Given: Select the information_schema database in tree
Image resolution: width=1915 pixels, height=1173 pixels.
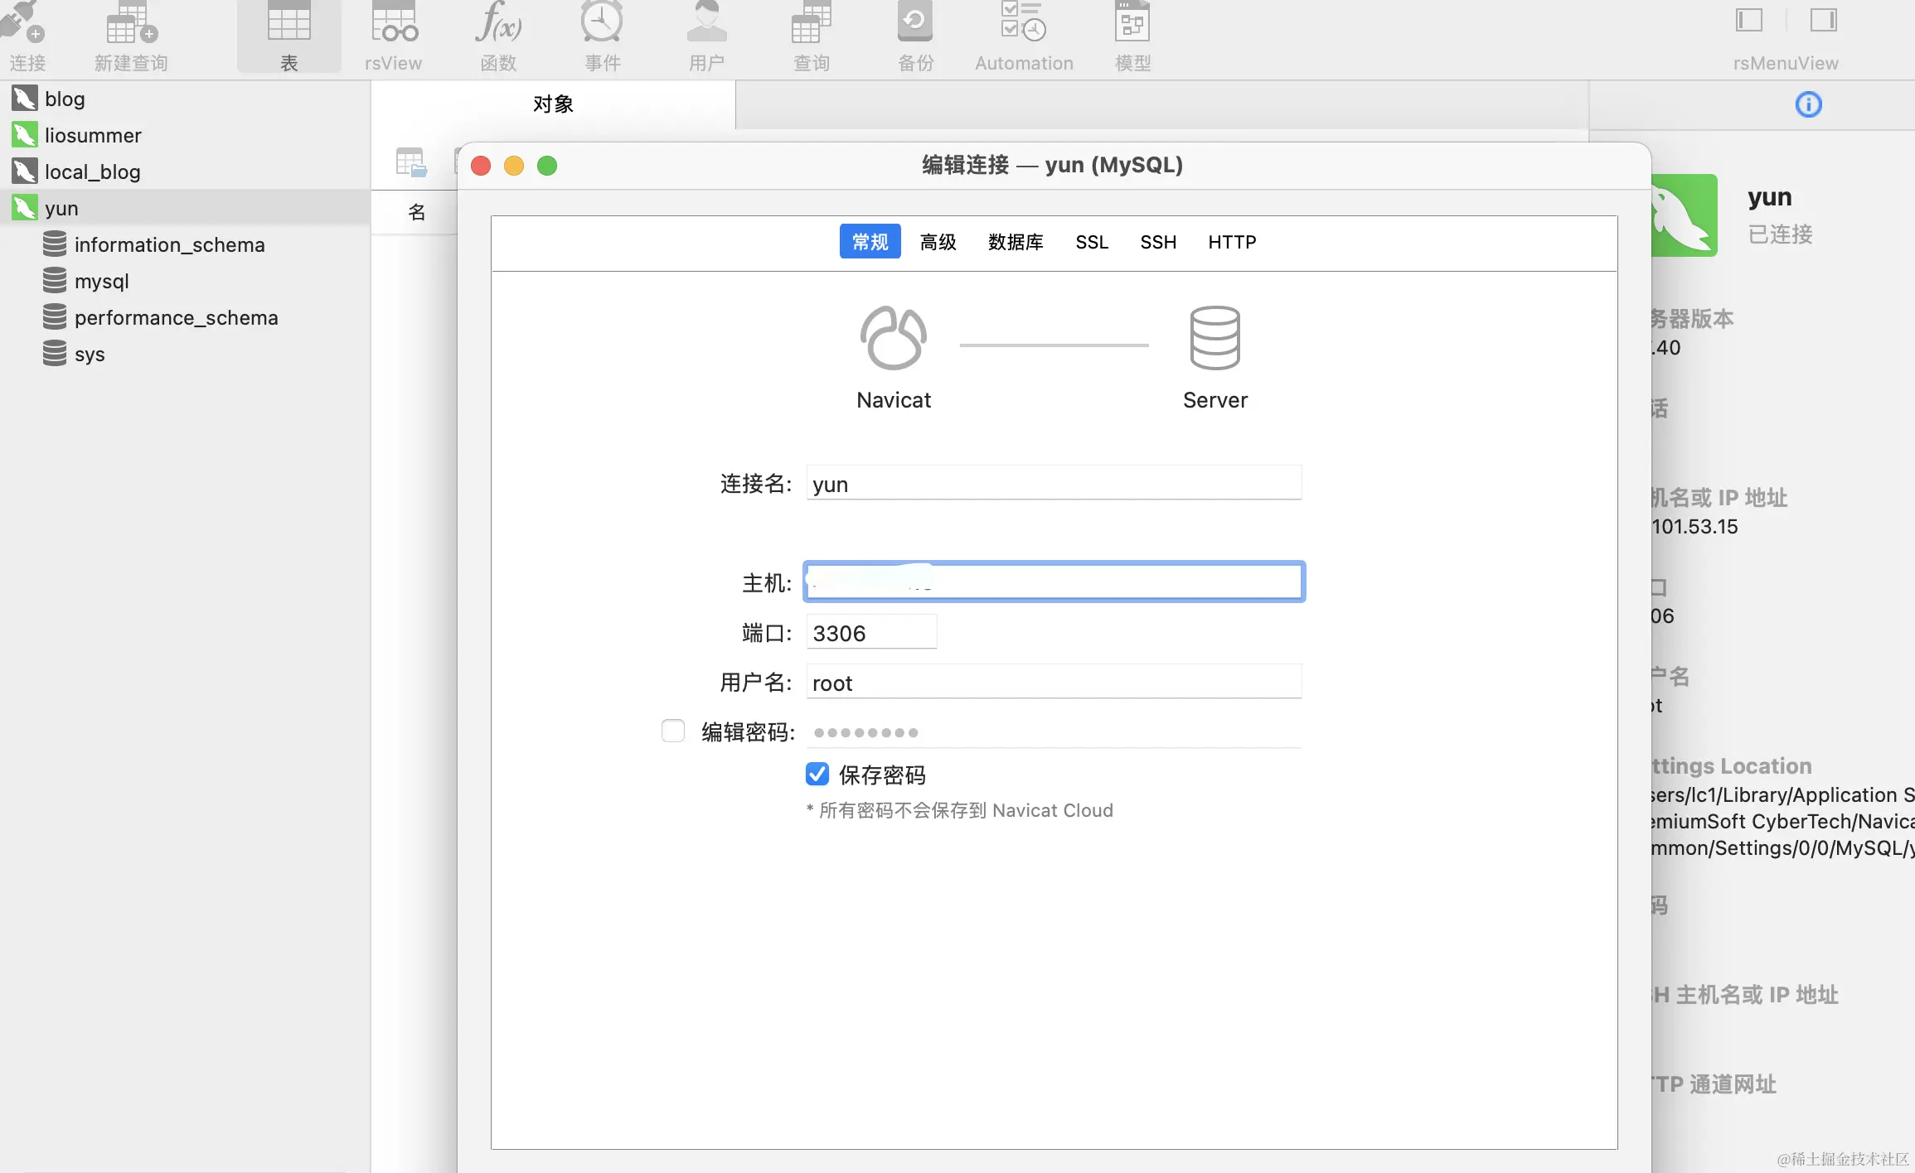Looking at the screenshot, I should click(169, 244).
